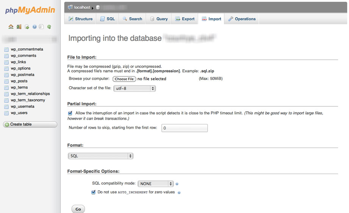Toggle allow interruption of import checkbox
Image resolution: width=349 pixels, height=213 pixels.
coord(70,113)
